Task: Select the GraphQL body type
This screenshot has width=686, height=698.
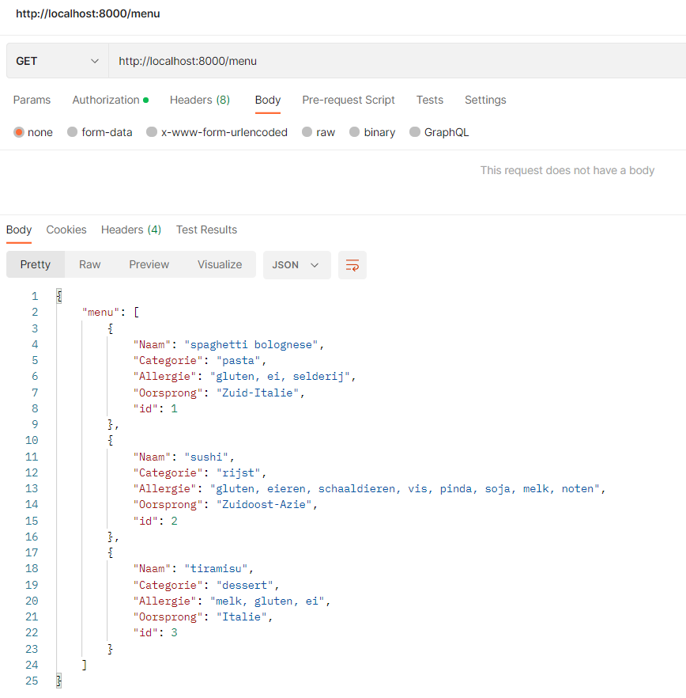Action: click(439, 132)
